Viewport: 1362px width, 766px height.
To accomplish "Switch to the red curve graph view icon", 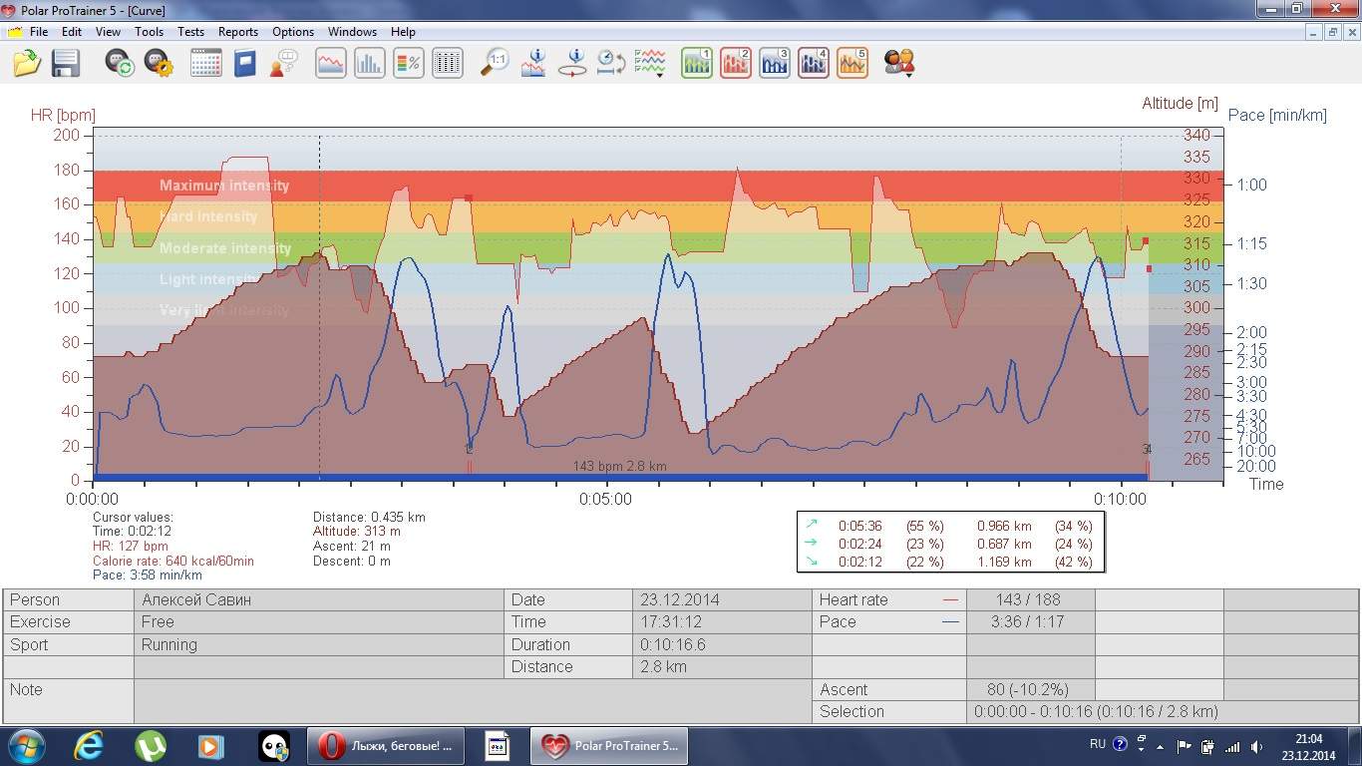I will click(331, 63).
